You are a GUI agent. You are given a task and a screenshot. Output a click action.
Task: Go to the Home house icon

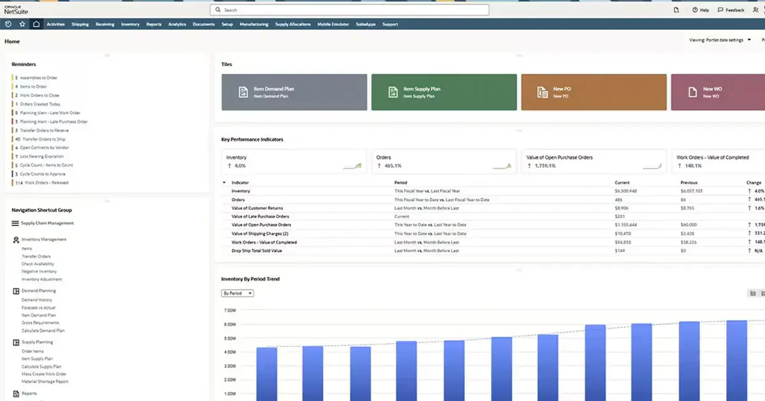coord(36,24)
